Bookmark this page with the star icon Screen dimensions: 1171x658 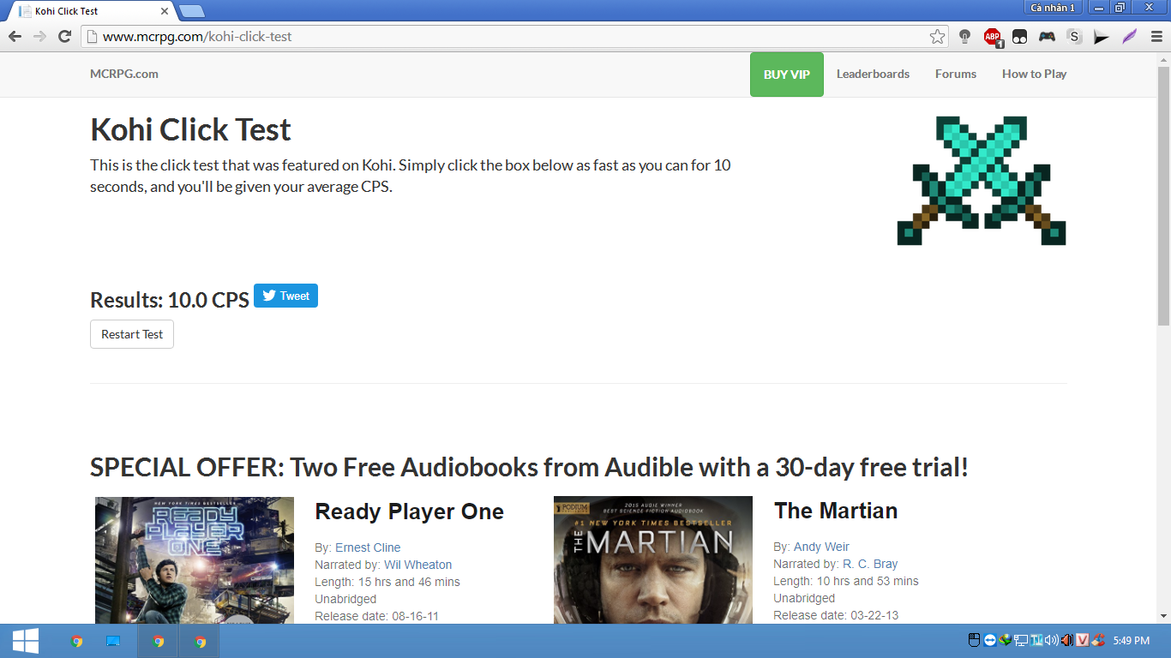pos(937,37)
